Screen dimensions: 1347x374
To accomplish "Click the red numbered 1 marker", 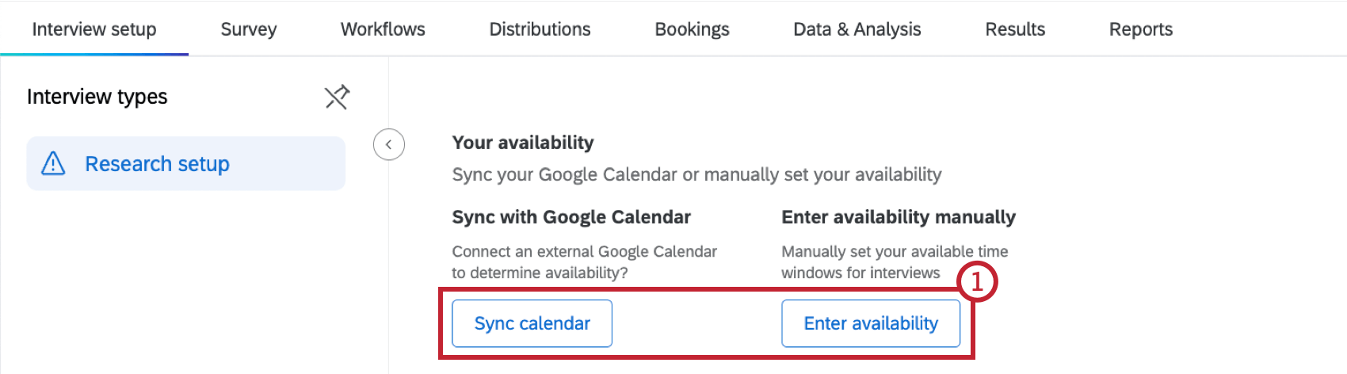I will pos(977,281).
